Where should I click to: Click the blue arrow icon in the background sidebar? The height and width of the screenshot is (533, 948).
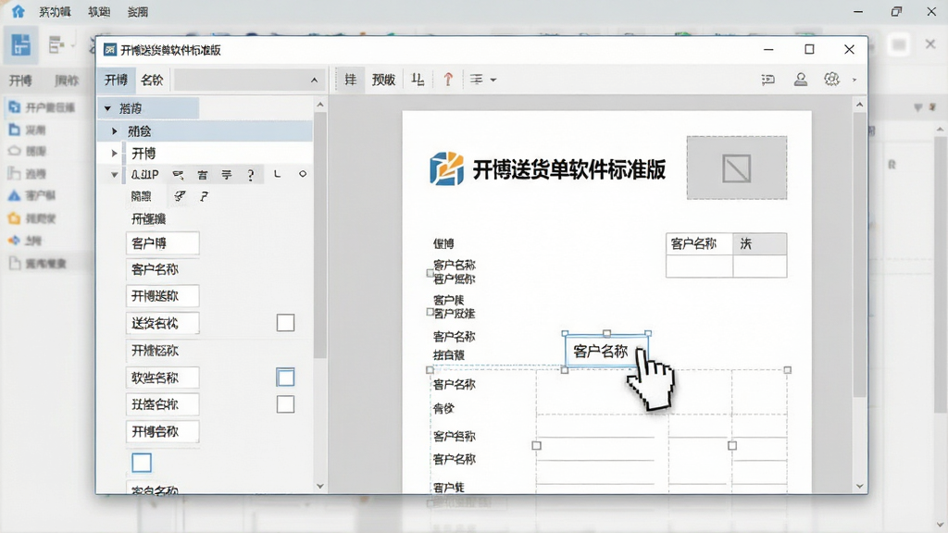point(14,241)
